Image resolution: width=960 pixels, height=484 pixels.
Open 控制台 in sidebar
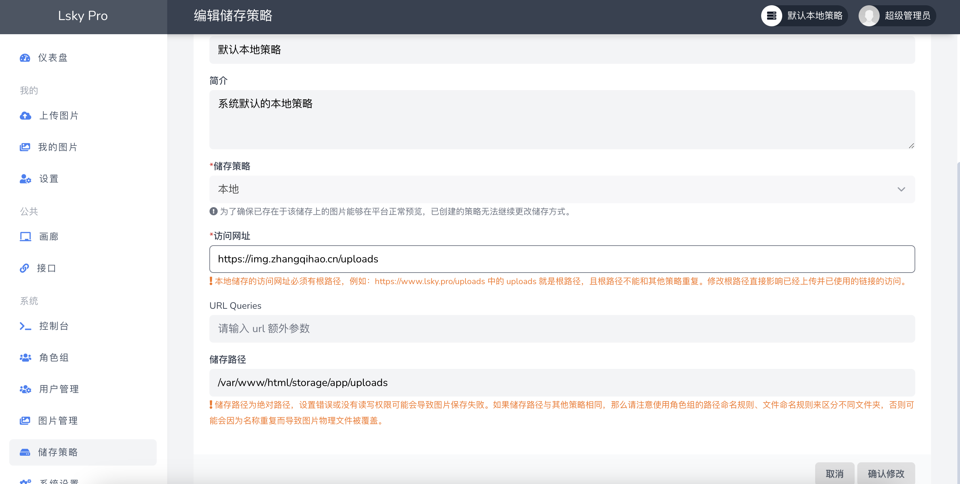pyautogui.click(x=83, y=326)
